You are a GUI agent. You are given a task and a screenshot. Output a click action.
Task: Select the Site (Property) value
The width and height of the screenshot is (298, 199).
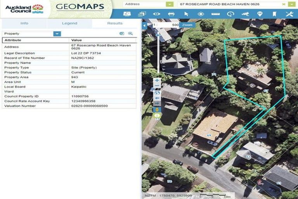84,68
